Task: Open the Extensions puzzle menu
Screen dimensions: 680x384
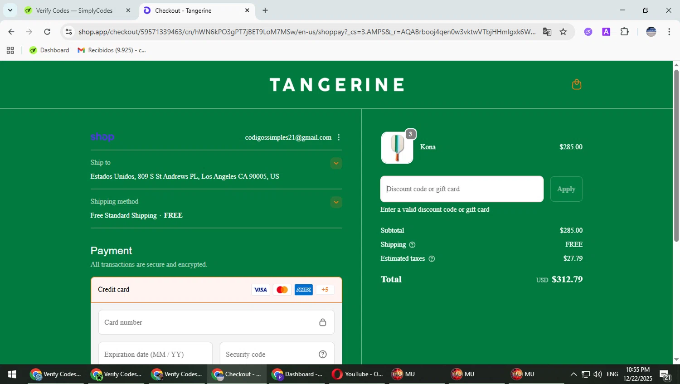Action: [x=624, y=32]
